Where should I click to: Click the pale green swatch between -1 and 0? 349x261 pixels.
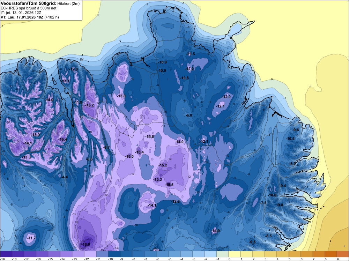click(x=223, y=254)
